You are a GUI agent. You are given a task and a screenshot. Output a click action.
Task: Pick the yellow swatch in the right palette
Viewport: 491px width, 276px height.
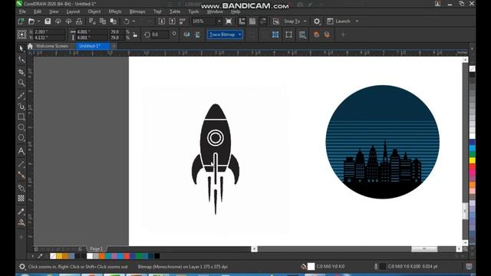point(473,160)
